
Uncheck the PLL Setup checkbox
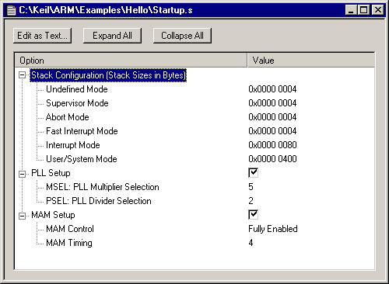pos(253,173)
